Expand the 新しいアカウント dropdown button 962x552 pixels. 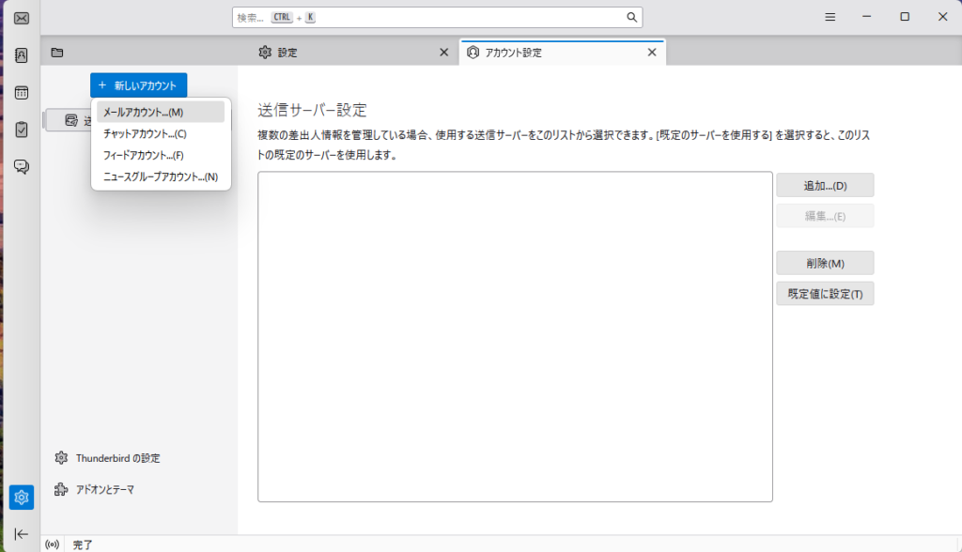pyautogui.click(x=138, y=85)
